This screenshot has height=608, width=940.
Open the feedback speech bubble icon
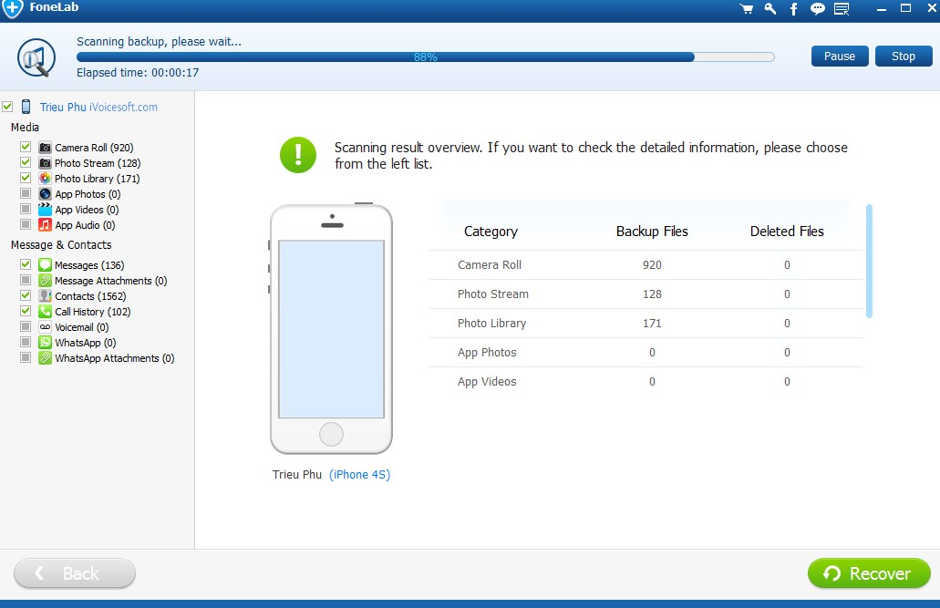[816, 8]
